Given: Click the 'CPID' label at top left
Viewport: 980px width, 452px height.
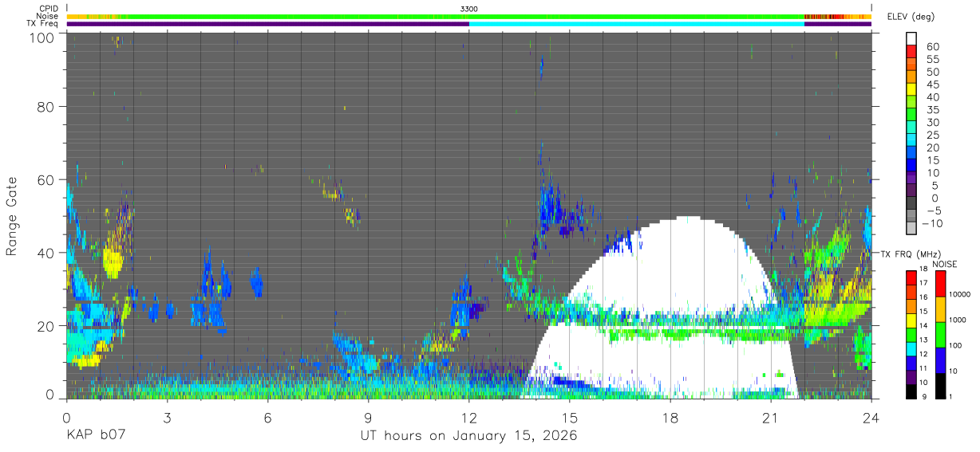Looking at the screenshot, I should click(47, 9).
